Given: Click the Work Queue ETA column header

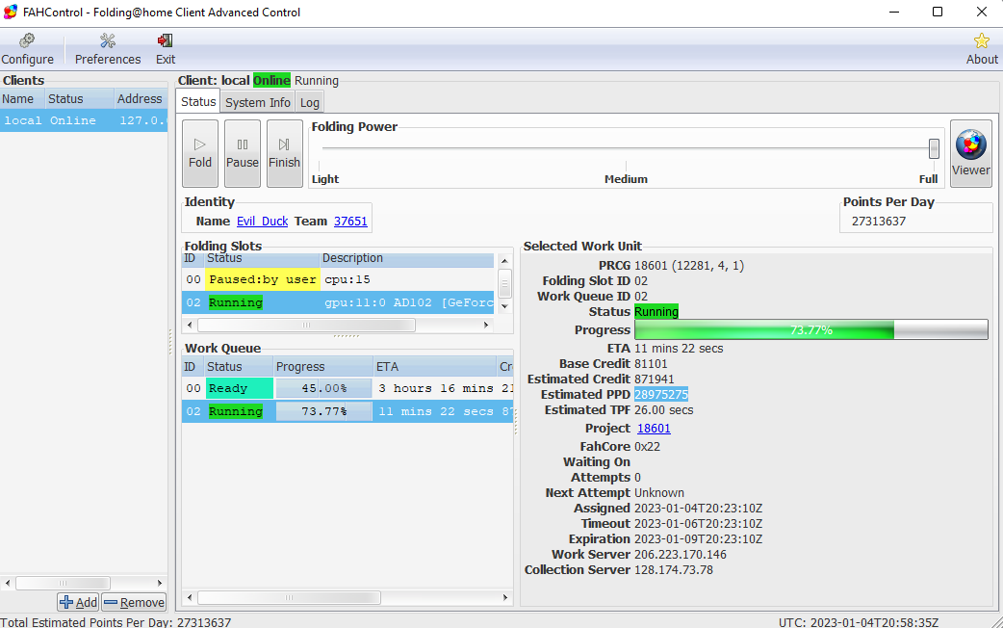Looking at the screenshot, I should (x=435, y=367).
